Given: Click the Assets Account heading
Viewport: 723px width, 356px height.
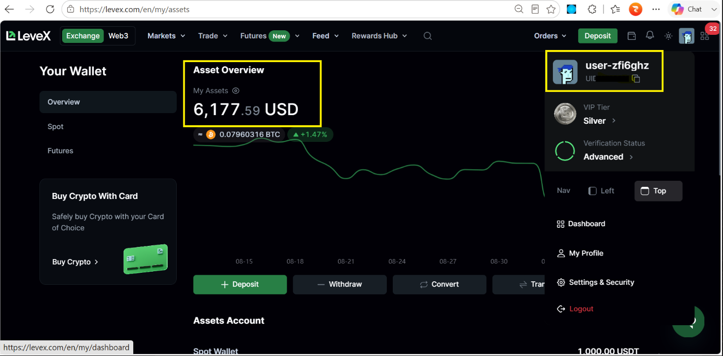Looking at the screenshot, I should [229, 321].
